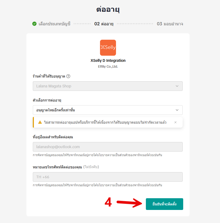Click the green checkmark step icon
The width and height of the screenshot is (220, 223).
(34, 24)
